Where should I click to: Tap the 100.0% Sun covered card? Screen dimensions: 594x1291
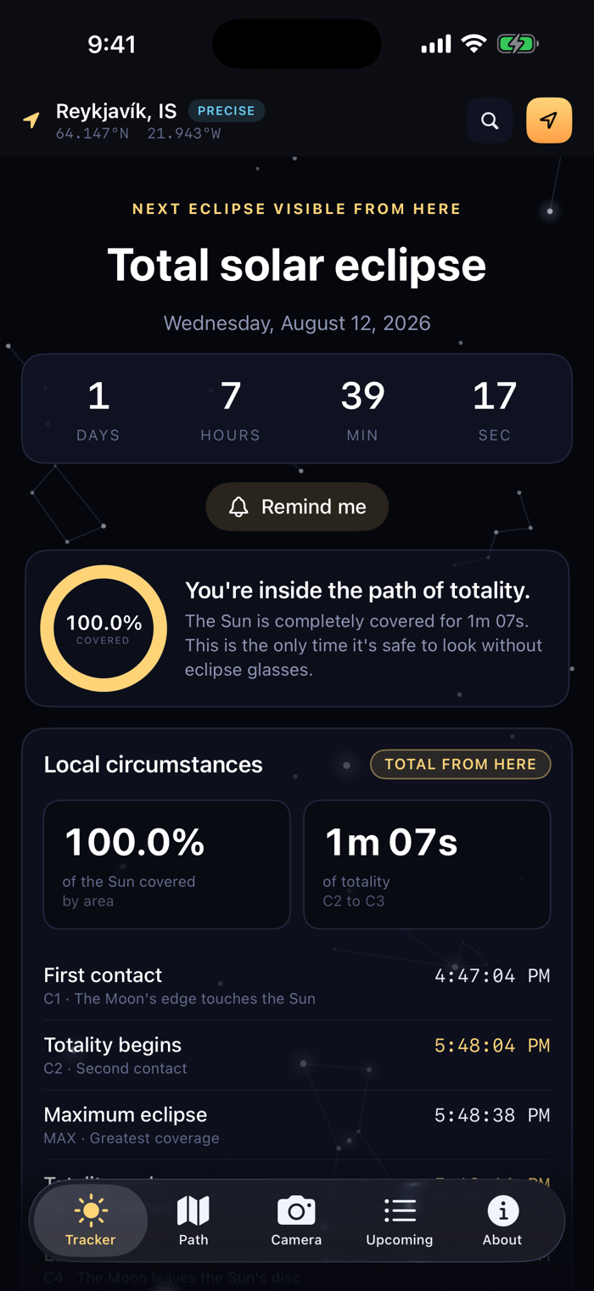[167, 864]
